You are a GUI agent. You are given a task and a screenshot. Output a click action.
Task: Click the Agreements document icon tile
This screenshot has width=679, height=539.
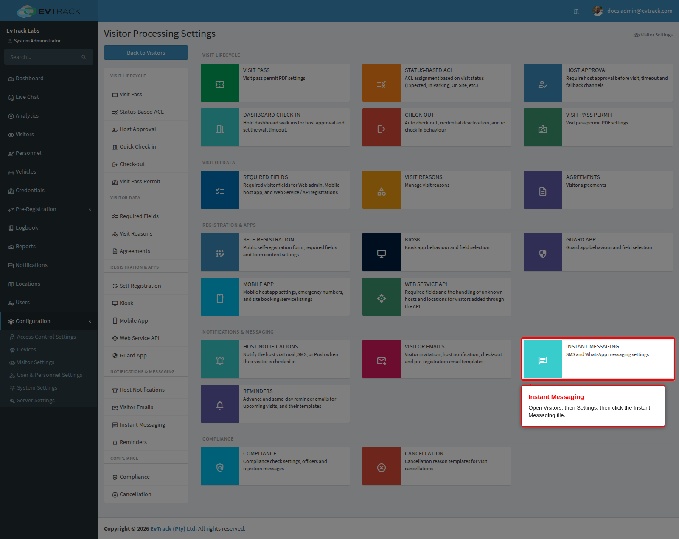[543, 190]
